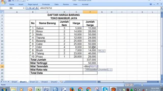Open the Insert Function fx dialog
This screenshot has height=91, width=163.
[37, 8]
